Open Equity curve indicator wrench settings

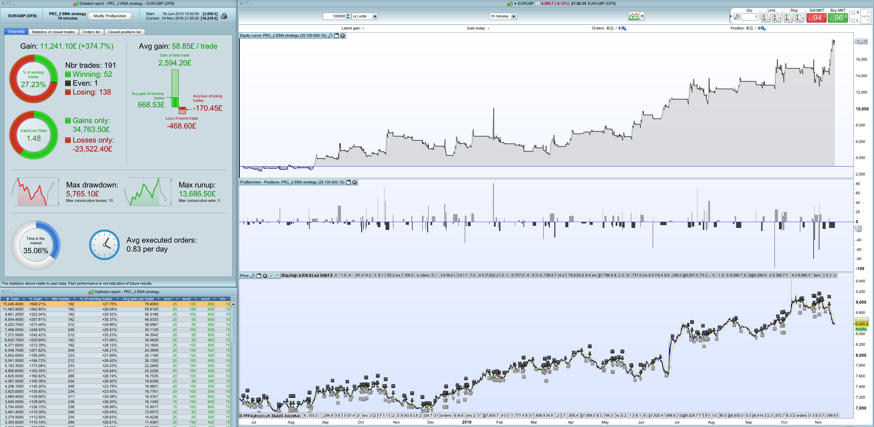(330, 36)
